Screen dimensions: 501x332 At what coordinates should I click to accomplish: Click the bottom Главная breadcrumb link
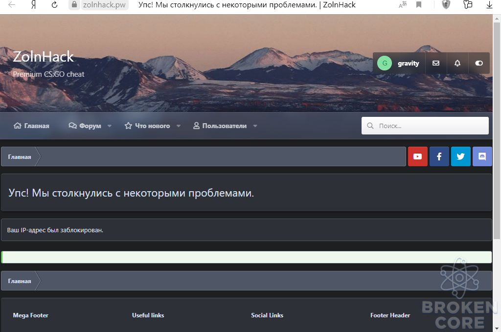(20, 281)
